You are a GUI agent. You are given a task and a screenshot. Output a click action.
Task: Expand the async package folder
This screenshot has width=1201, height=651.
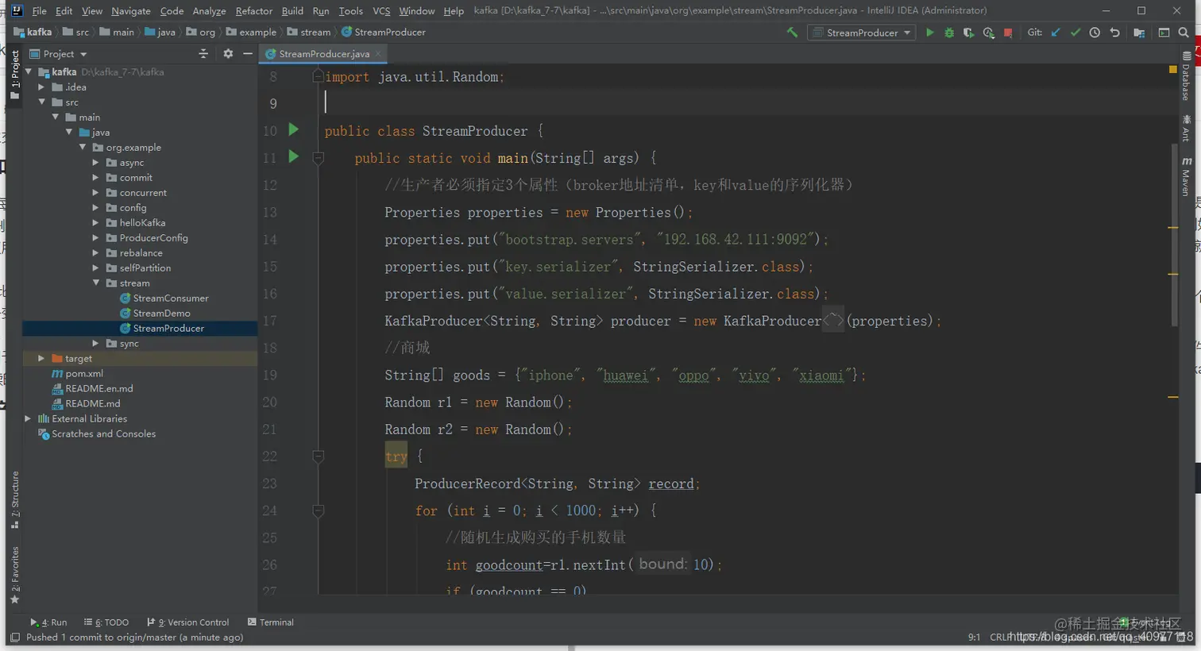tap(95, 163)
